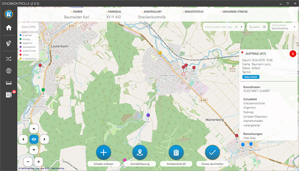The width and height of the screenshot is (299, 171).
Task: Close the Auftrag (417) panel
Action: pos(293,54)
